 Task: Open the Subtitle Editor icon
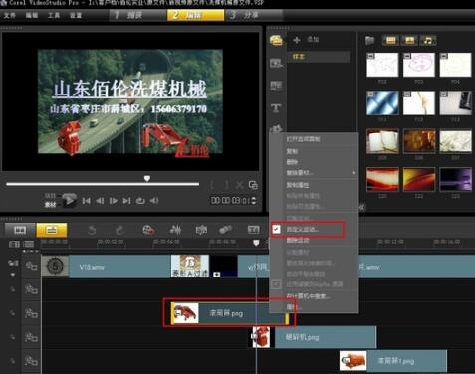point(254,230)
